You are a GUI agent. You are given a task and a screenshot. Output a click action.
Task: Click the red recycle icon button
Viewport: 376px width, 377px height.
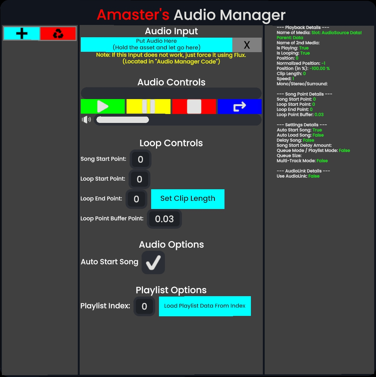click(x=58, y=34)
